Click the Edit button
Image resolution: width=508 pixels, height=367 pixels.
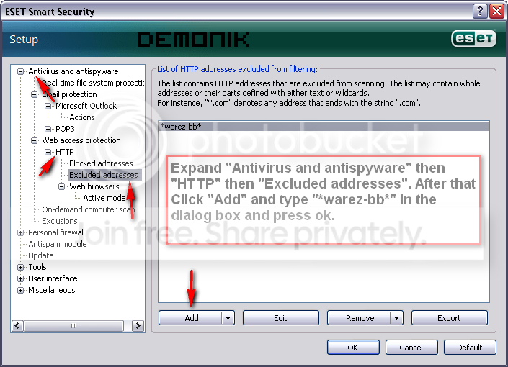pos(280,318)
